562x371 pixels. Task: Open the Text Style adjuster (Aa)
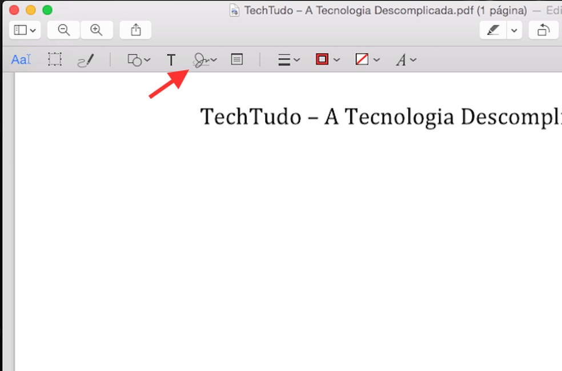coord(21,59)
